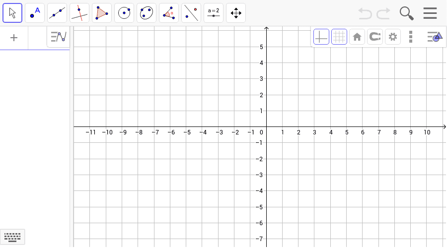Viewport: 447px width, 248px height.
Task: Add new input with plus button
Action: [x=14, y=38]
